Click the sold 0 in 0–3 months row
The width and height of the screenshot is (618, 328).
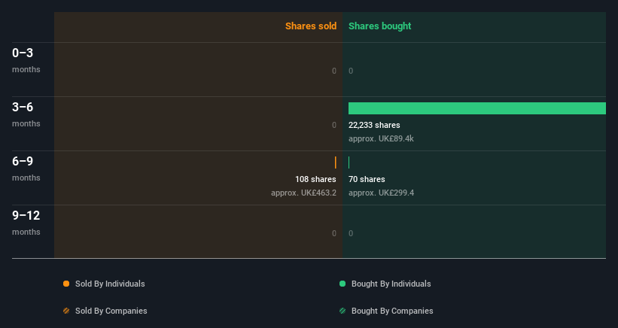tap(333, 71)
